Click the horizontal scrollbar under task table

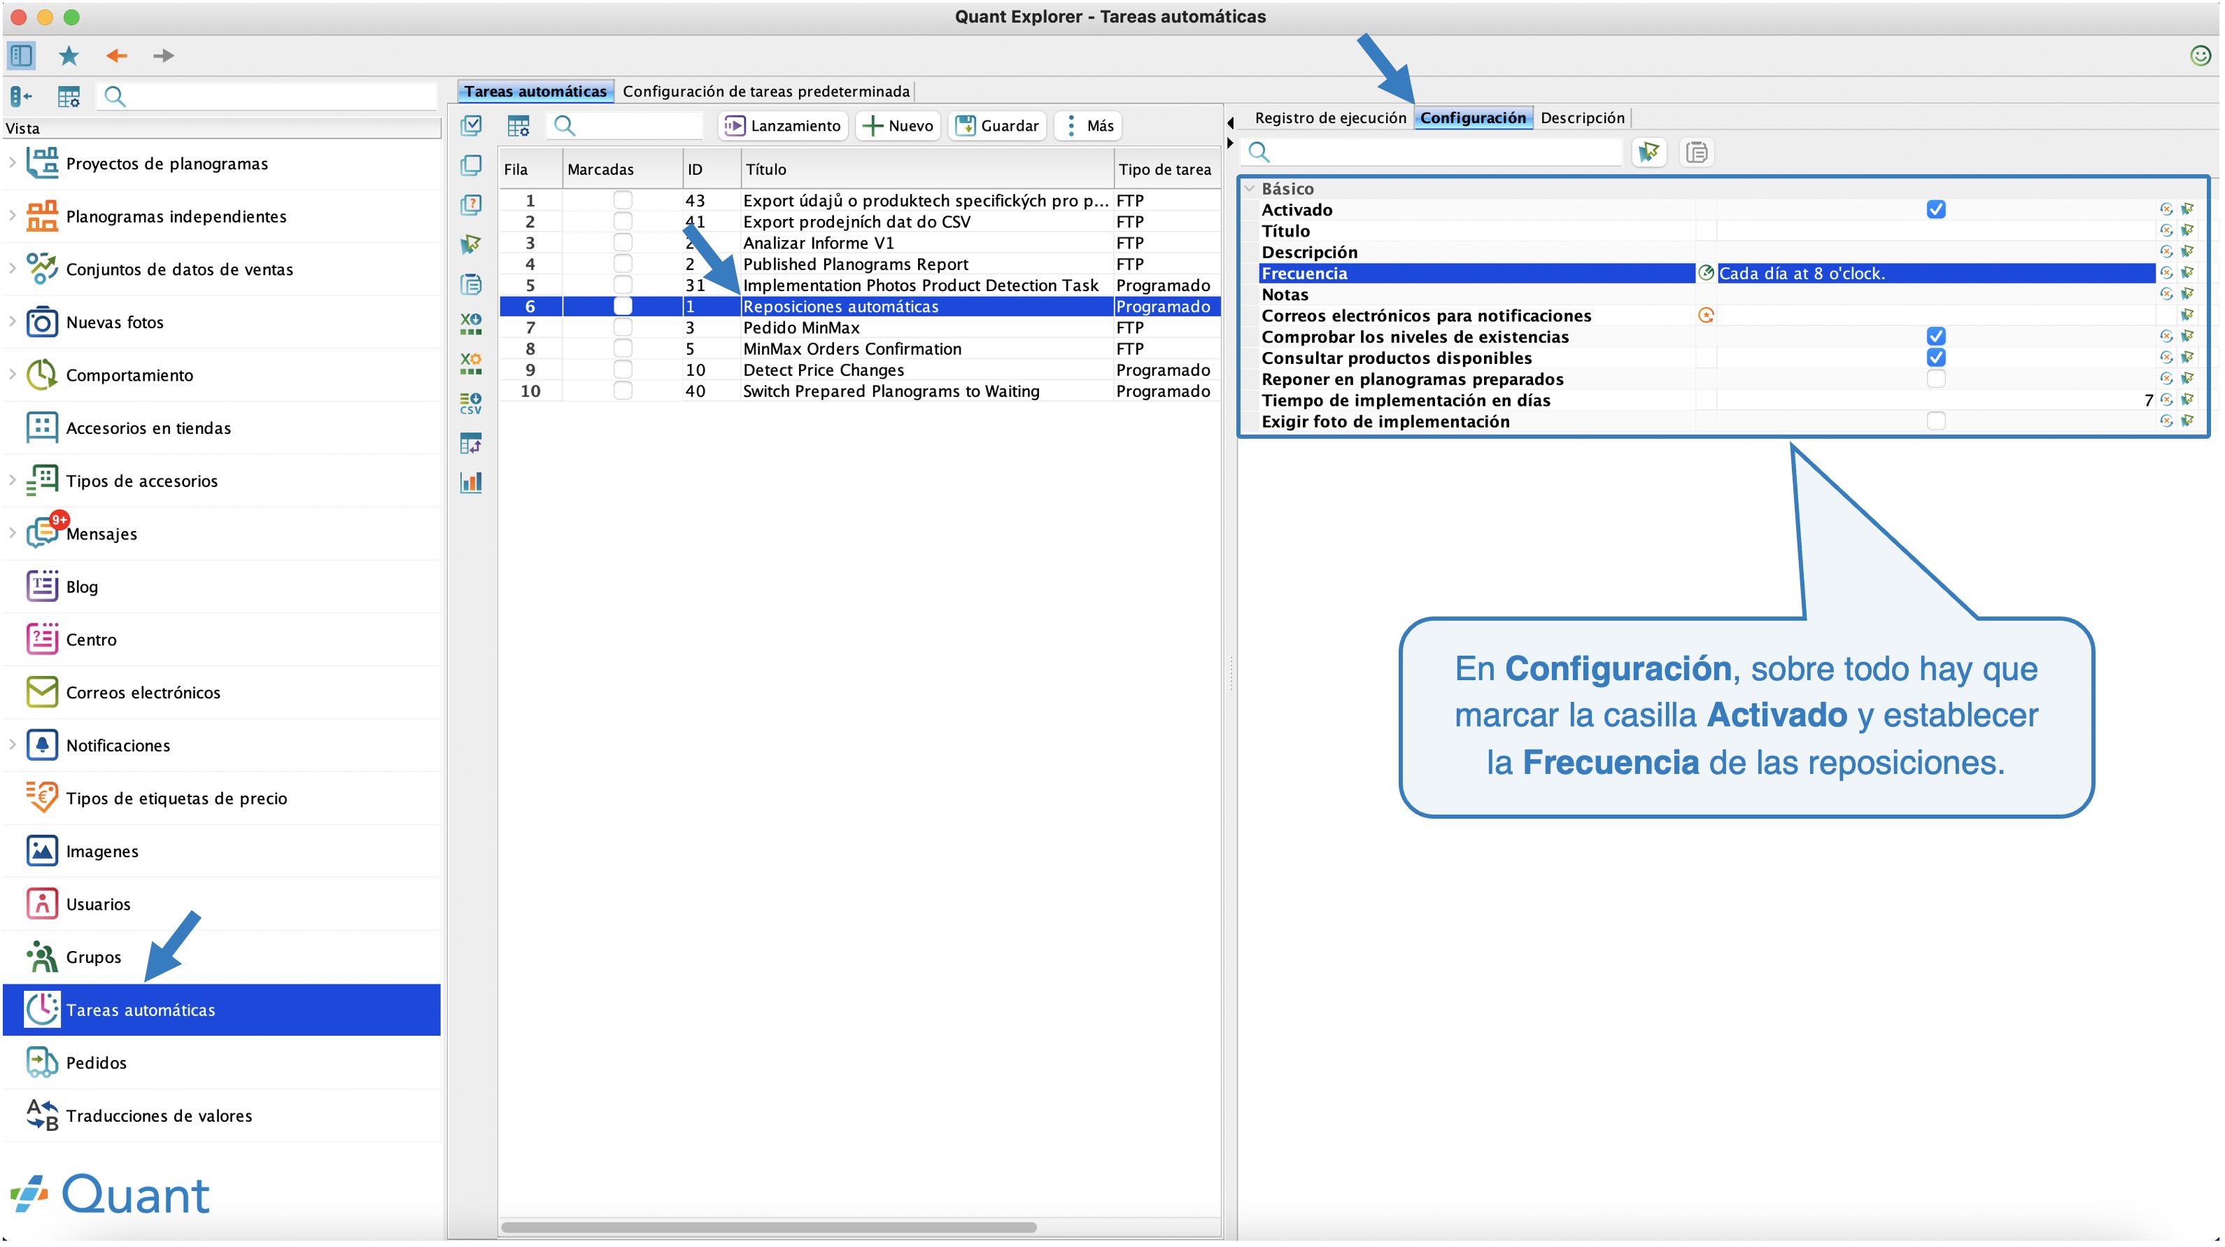(x=769, y=1227)
